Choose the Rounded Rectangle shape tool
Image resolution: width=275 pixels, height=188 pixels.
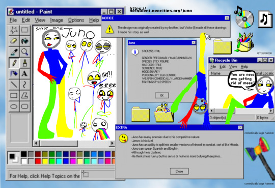click(x=25, y=106)
